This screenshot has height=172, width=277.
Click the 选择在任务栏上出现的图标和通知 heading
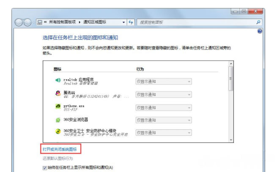click(x=80, y=38)
